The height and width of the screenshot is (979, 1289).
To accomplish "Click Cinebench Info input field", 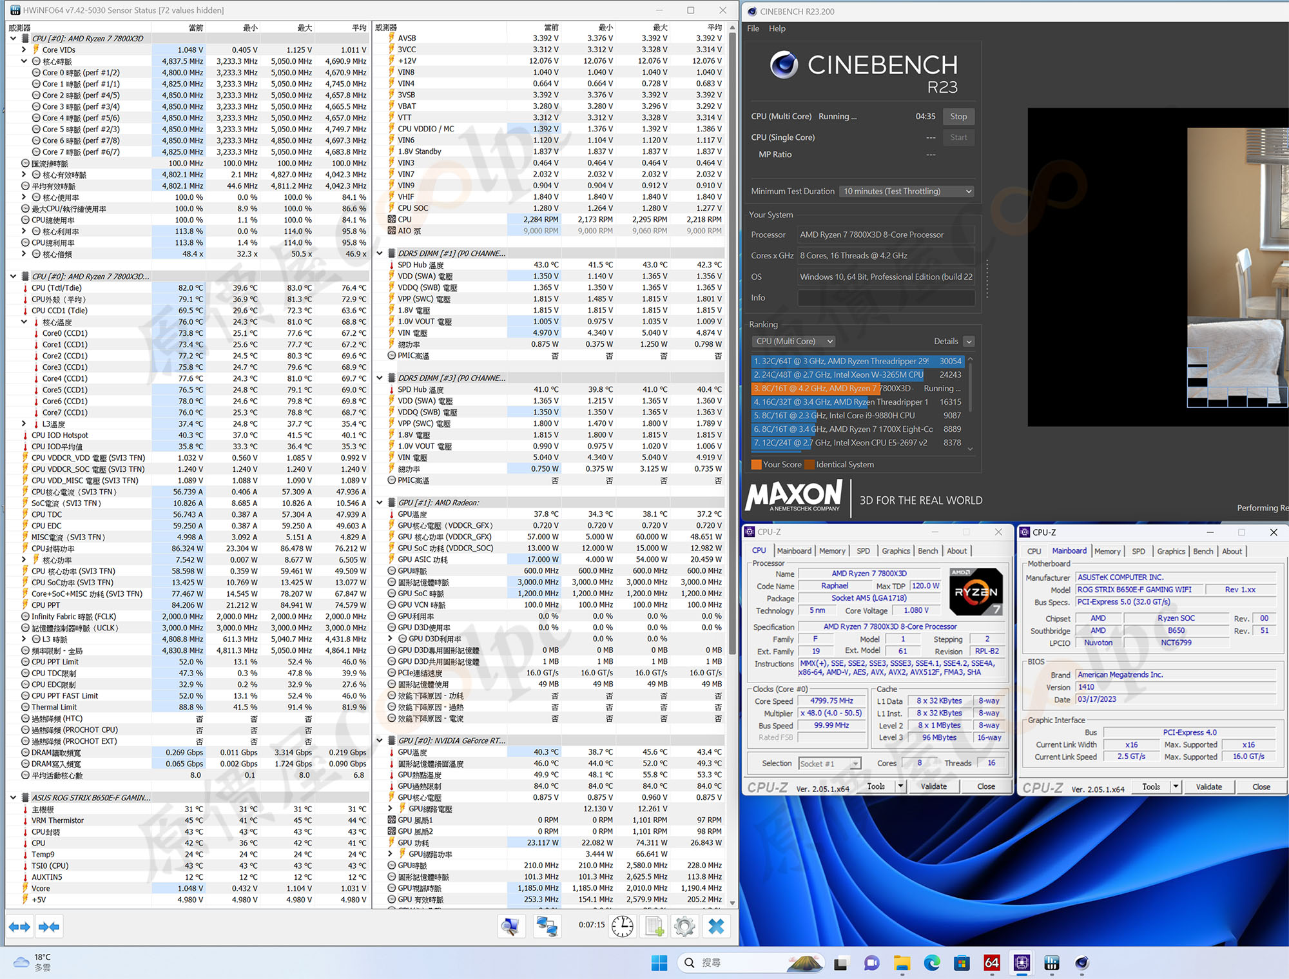I will click(886, 298).
